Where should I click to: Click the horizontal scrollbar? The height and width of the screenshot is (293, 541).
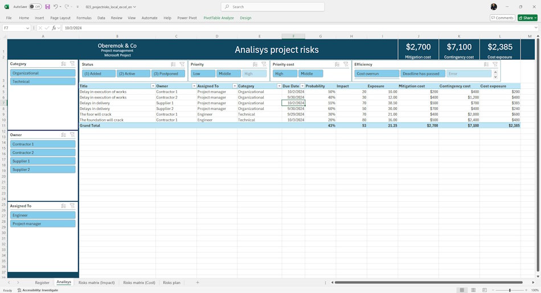(x=428, y=282)
